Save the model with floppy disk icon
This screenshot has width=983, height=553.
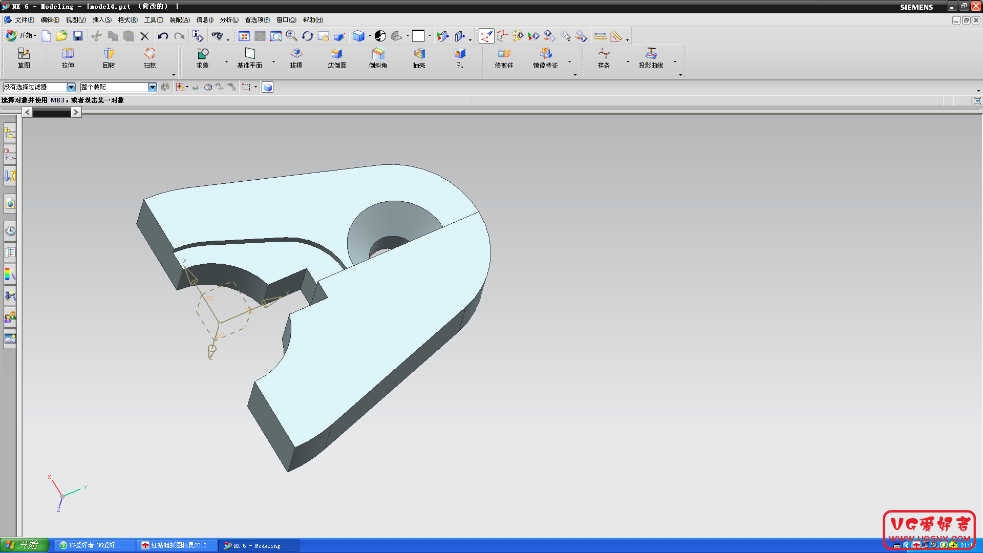[x=78, y=36]
